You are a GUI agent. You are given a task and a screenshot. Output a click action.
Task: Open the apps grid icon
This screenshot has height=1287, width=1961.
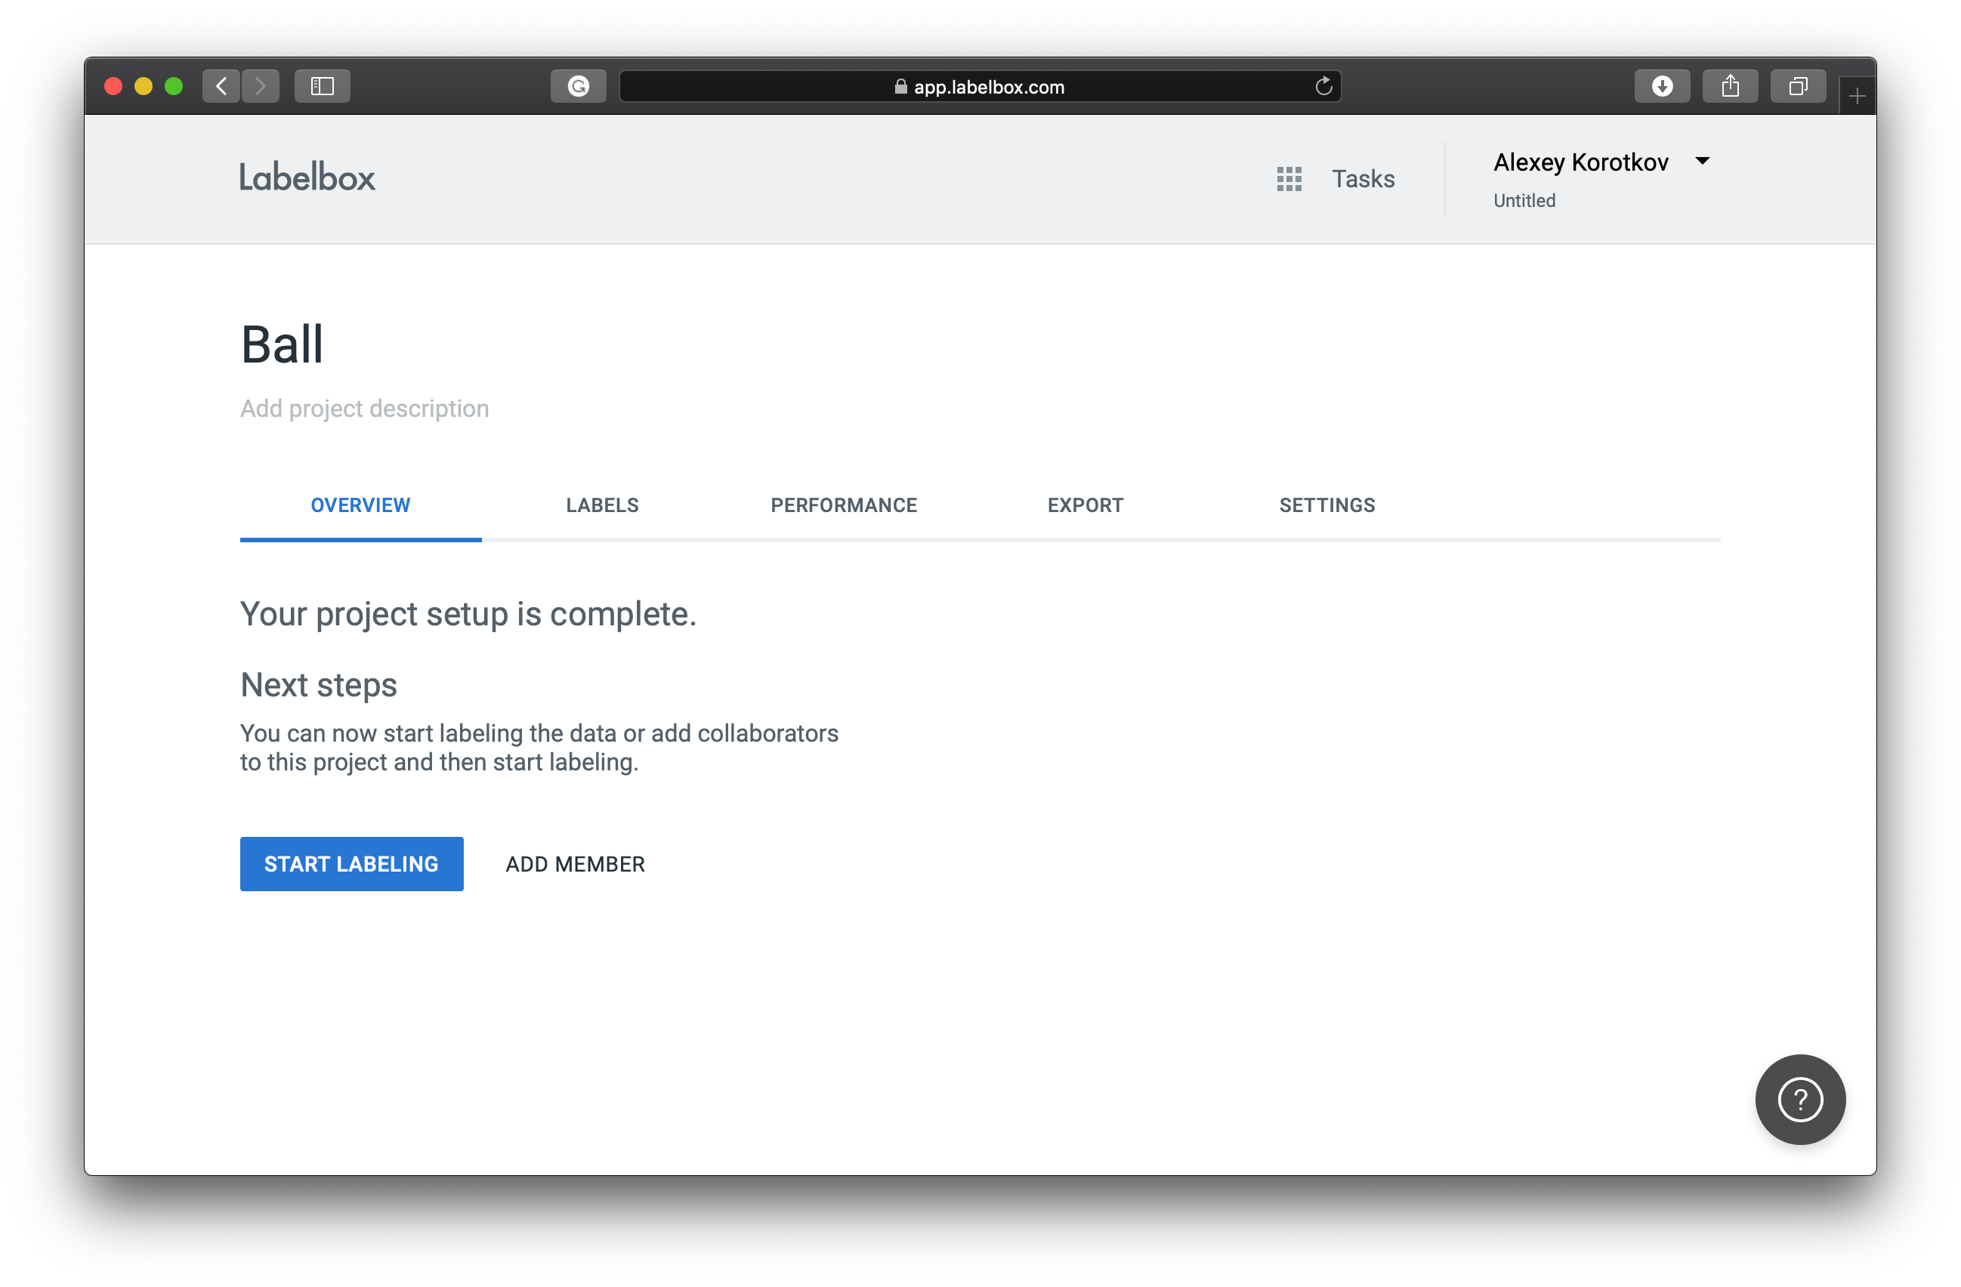1289,179
